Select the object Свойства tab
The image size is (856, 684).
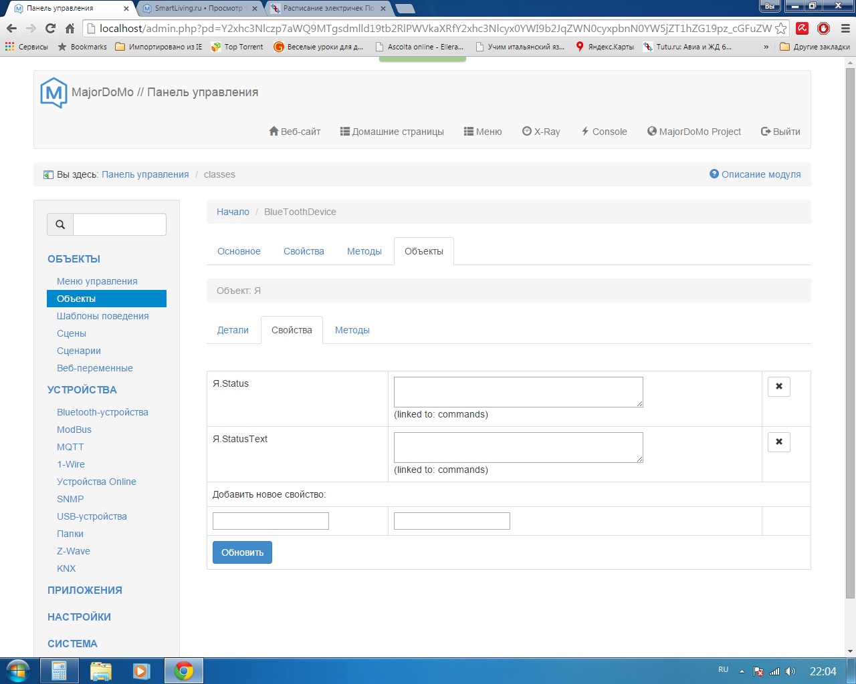(292, 330)
